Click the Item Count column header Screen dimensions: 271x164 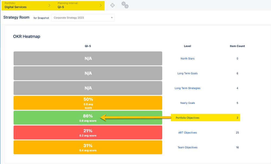237,46
